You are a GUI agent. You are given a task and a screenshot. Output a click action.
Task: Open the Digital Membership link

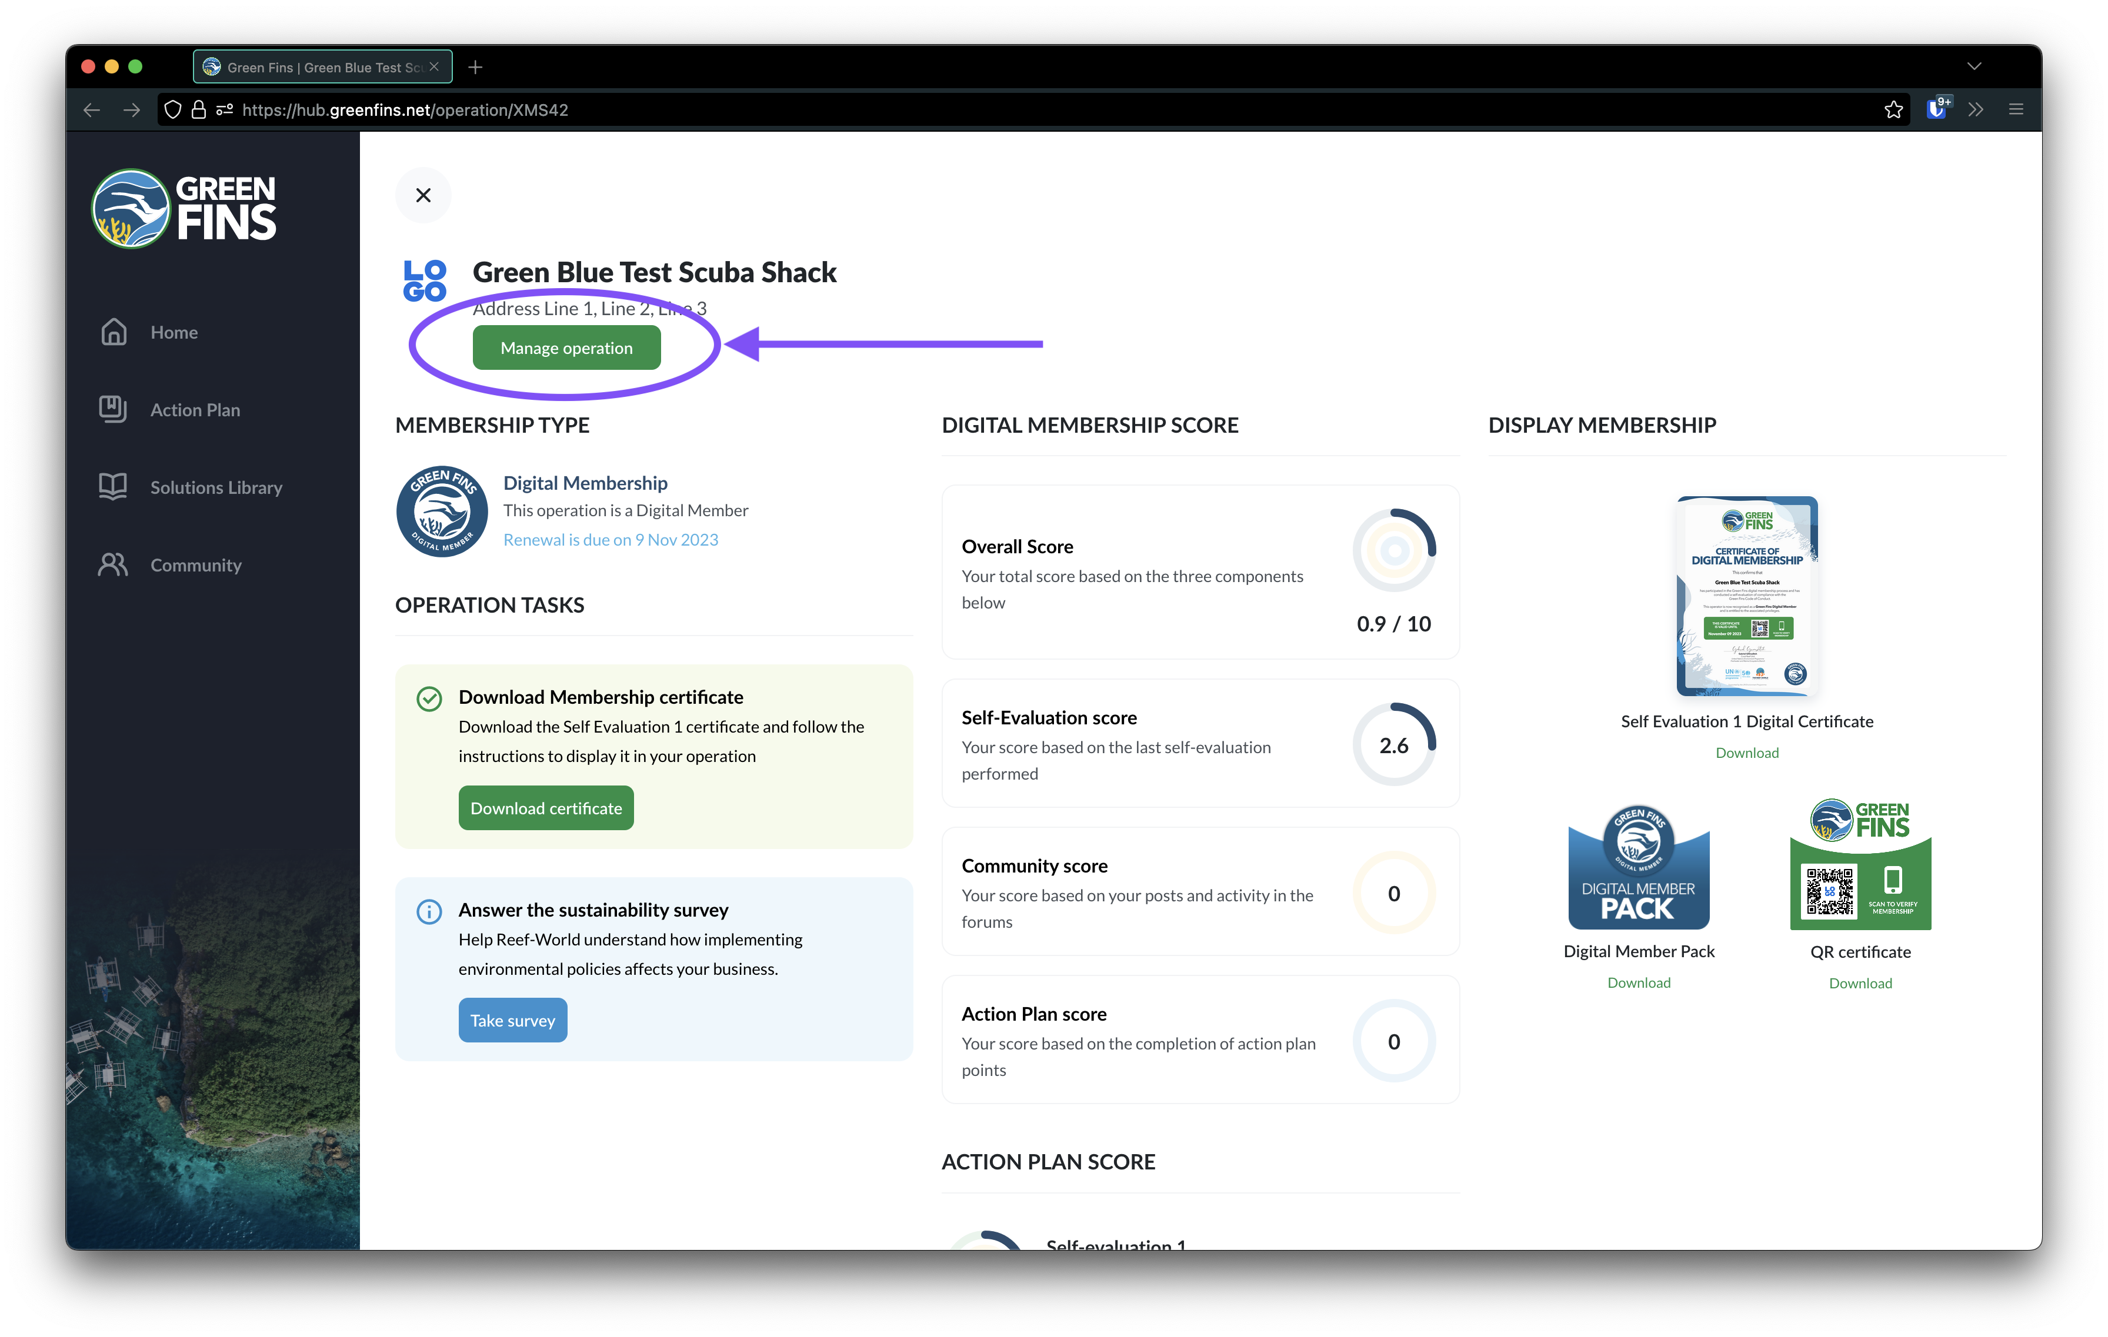click(x=585, y=483)
